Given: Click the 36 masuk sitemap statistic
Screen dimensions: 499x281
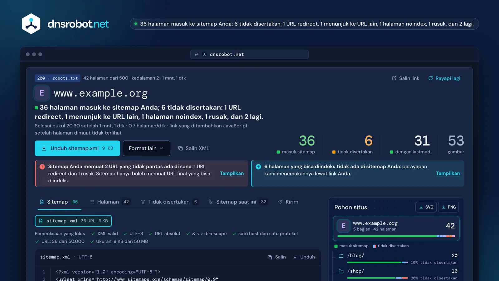Looking at the screenshot, I should tap(296, 144).
